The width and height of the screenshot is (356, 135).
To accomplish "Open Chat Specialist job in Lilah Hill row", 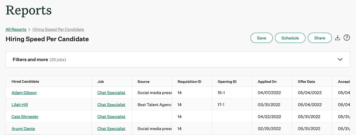I will (111, 105).
